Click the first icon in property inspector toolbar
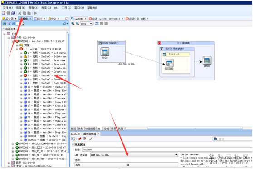253x169 pixels. point(73,139)
